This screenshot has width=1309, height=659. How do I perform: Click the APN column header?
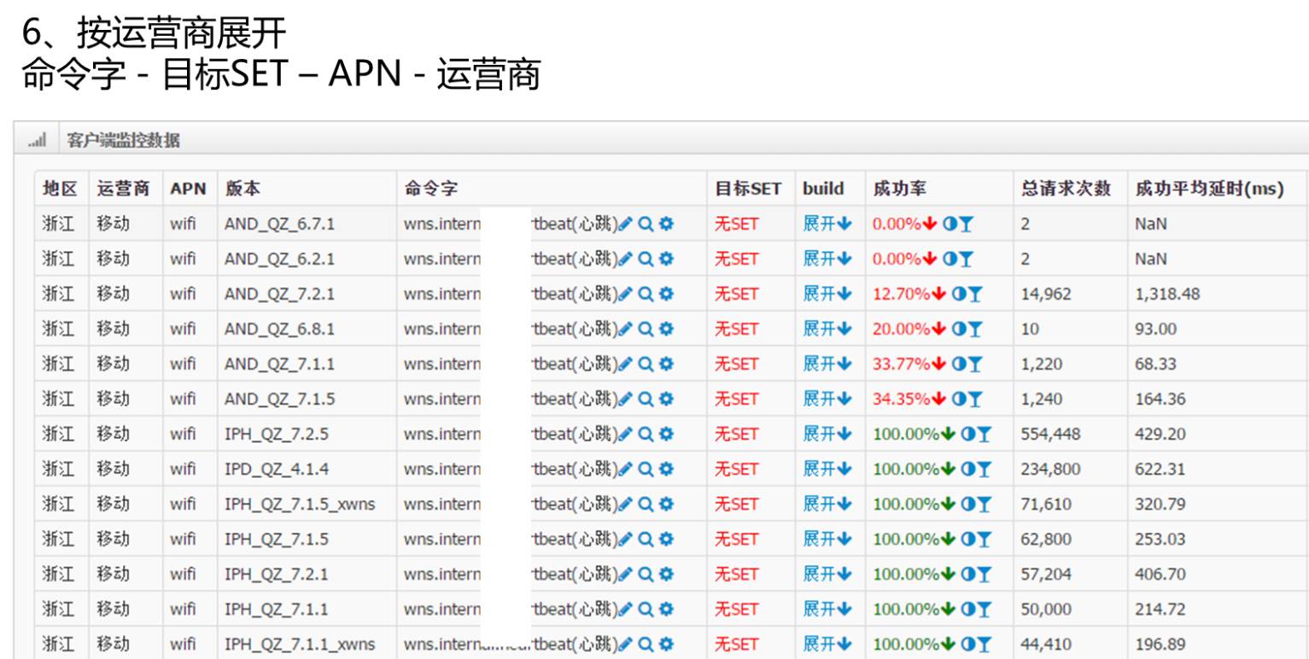(188, 189)
